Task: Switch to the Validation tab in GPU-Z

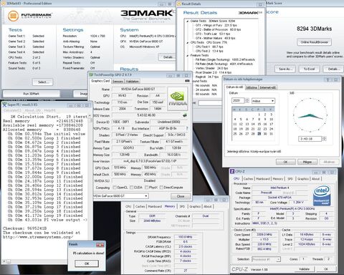Action: (x=132, y=82)
